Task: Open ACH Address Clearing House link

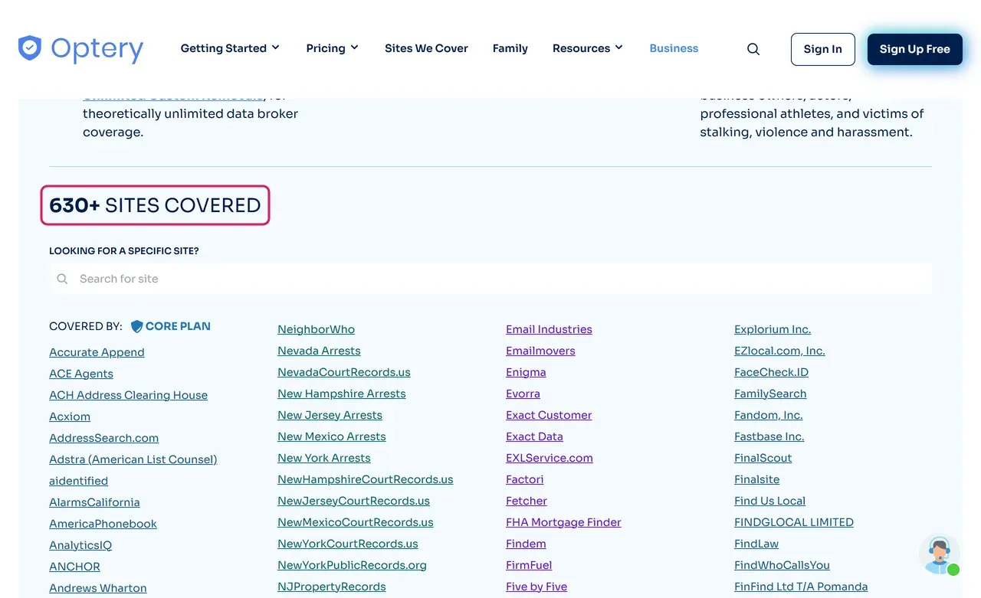Action: [128, 395]
